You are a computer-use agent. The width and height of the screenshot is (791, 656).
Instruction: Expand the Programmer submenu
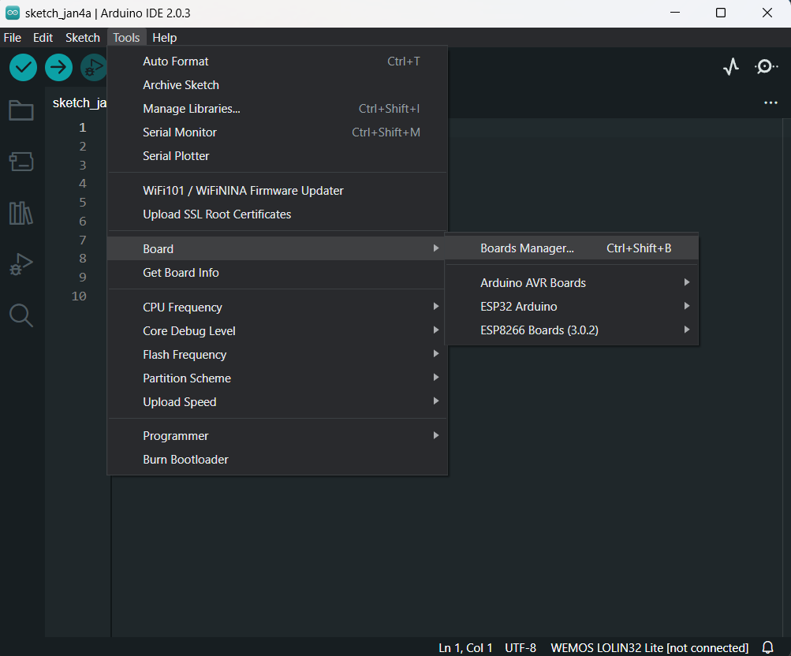coord(278,436)
